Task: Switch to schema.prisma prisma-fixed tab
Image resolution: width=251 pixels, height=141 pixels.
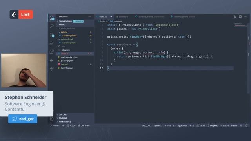Action: (x=150, y=16)
